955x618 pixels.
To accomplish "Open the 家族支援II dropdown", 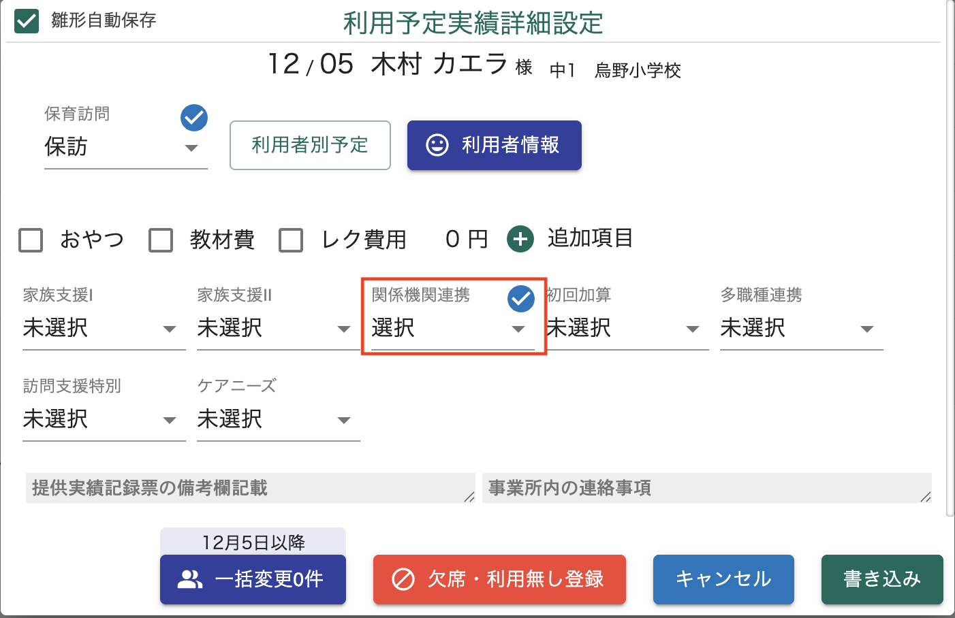I will pyautogui.click(x=278, y=329).
